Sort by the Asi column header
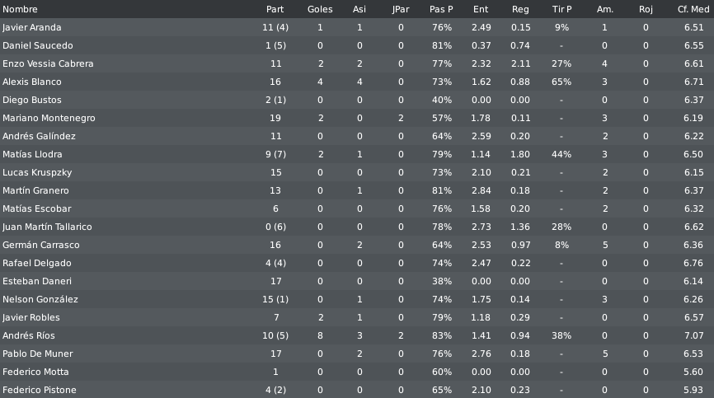This screenshot has height=398, width=714. 359,9
